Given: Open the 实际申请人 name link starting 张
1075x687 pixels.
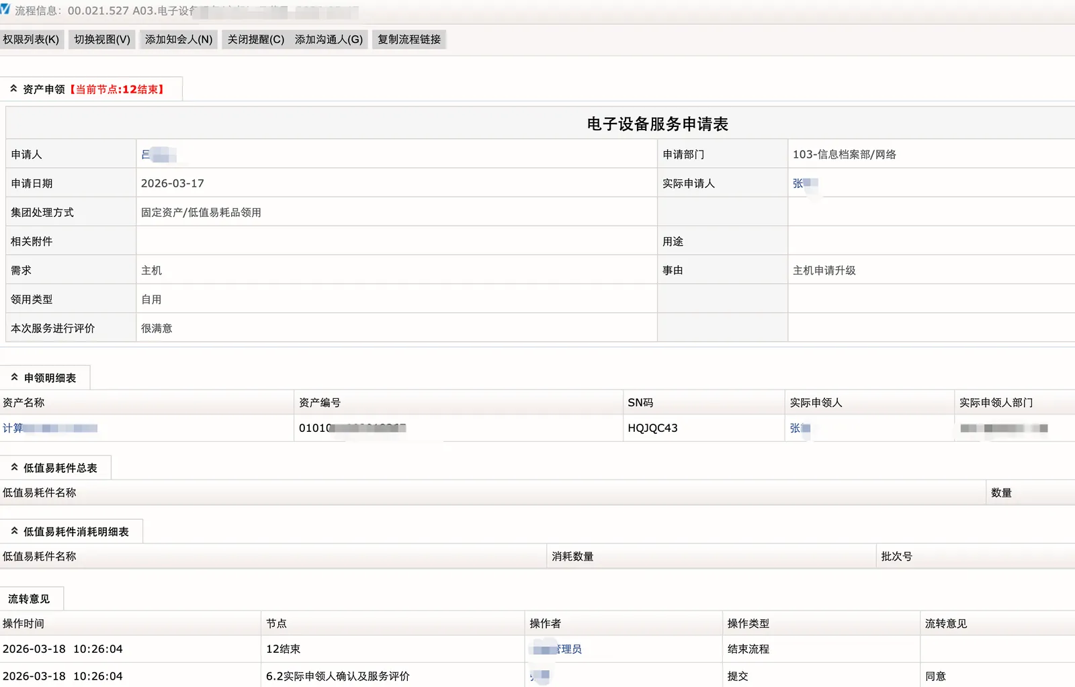Looking at the screenshot, I should coord(805,183).
